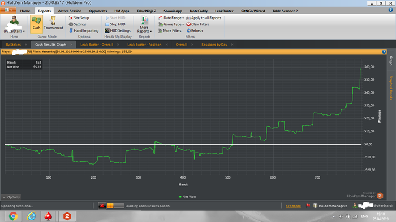Open Hand Importing
The width and height of the screenshot is (396, 222).
(x=84, y=30)
